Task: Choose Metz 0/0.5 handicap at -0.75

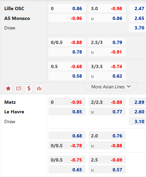Action: click(67, 160)
